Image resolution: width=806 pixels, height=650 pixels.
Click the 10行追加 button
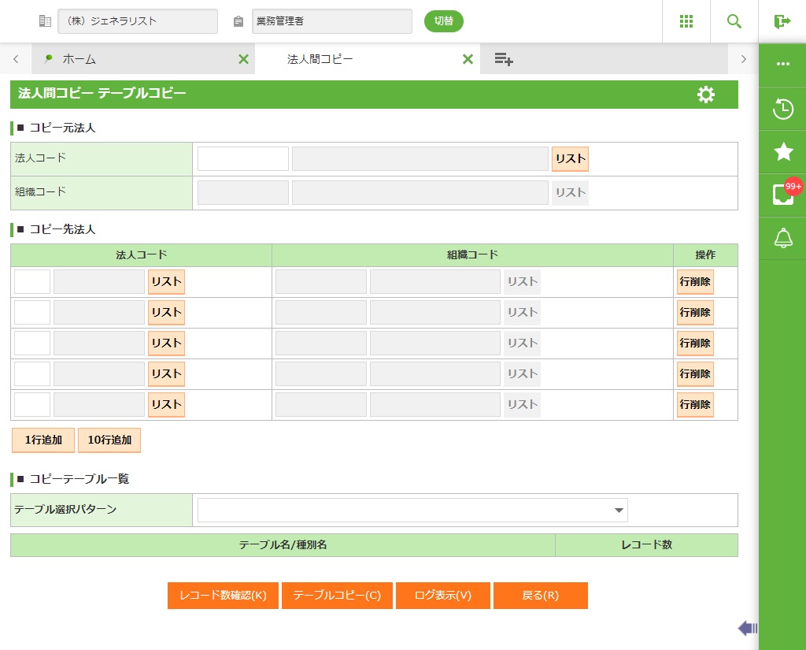(x=109, y=440)
